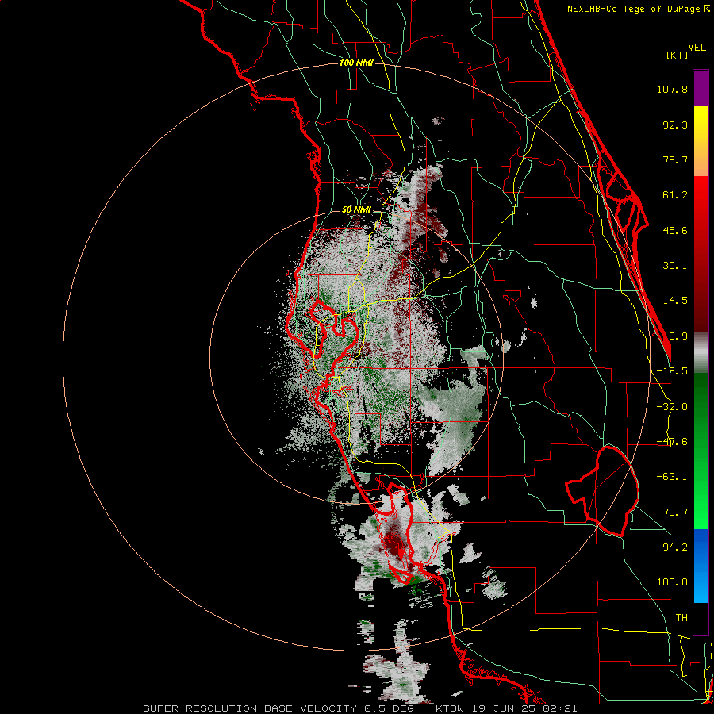Click the -32.0 velocity scale value
The width and height of the screenshot is (714, 714).
click(x=672, y=407)
